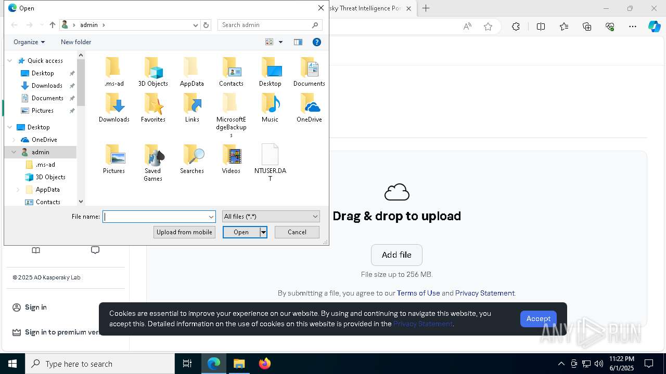This screenshot has height=374, width=666.
Task: Select the OneDrive folder in file list
Action: (309, 108)
